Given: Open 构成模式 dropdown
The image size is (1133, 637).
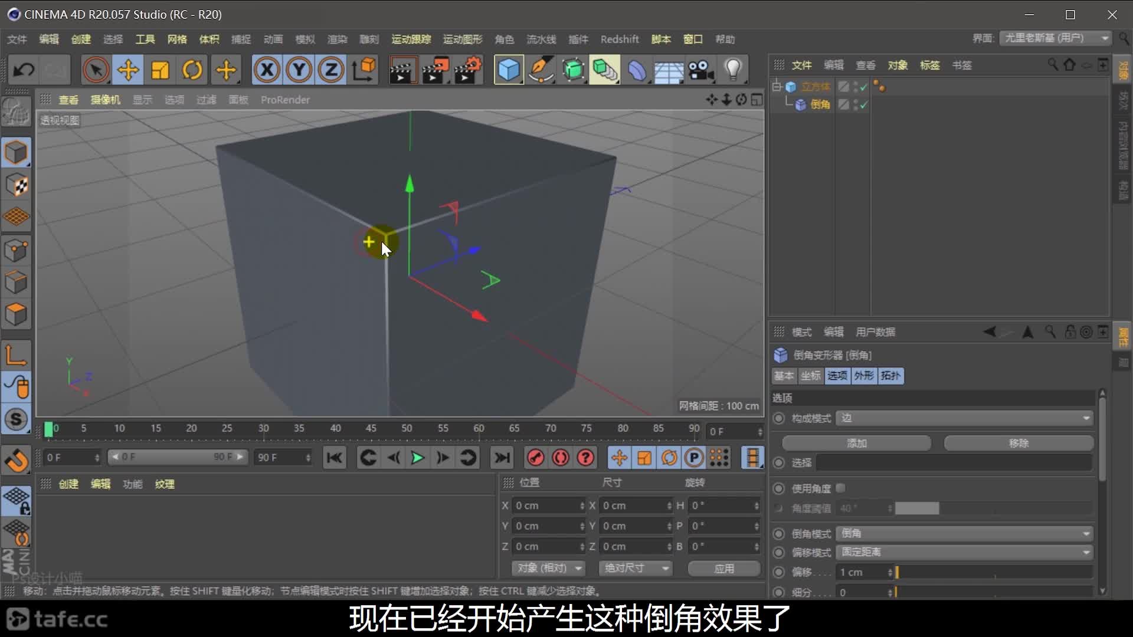Looking at the screenshot, I should coord(965,418).
